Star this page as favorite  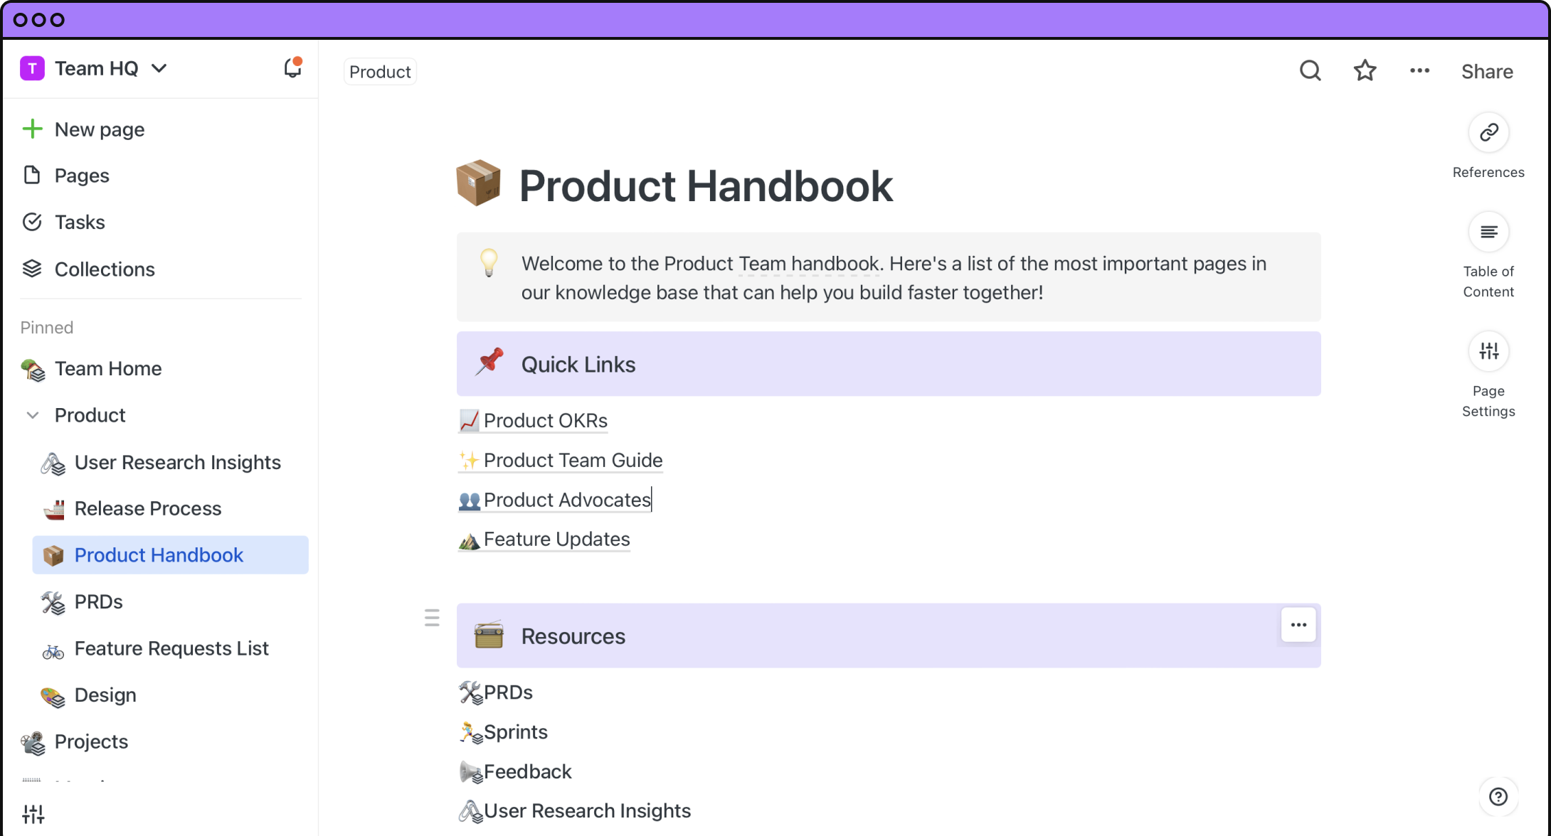click(x=1365, y=70)
